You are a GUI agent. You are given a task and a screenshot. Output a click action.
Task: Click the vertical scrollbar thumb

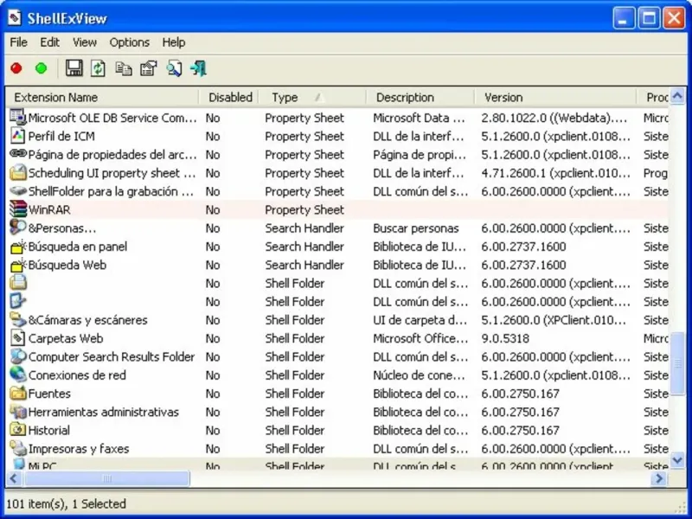tap(677, 363)
